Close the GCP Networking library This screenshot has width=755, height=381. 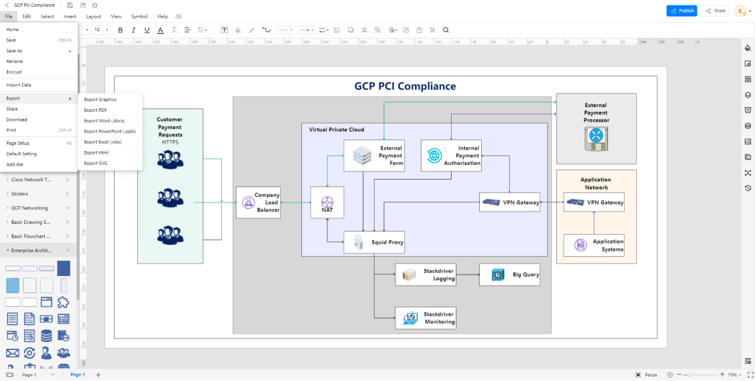tap(67, 208)
